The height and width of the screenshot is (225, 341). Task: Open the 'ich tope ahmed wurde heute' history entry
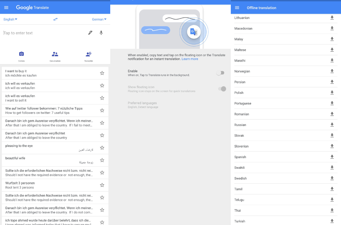[x=55, y=221]
